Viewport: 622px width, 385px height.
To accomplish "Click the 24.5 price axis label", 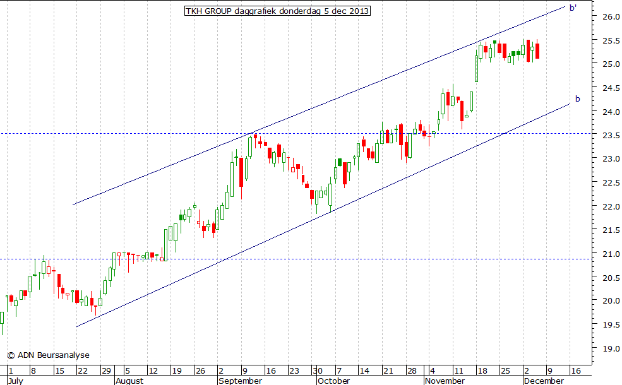I will [x=611, y=88].
